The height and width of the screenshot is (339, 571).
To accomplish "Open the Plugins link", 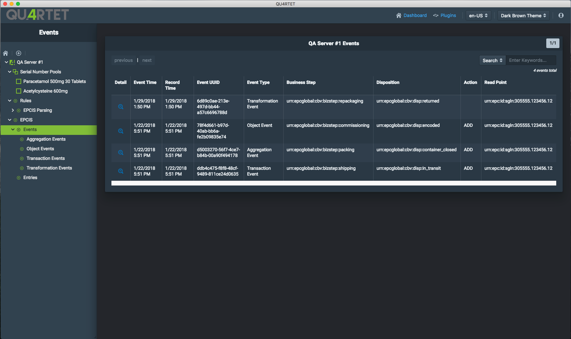I will point(448,15).
